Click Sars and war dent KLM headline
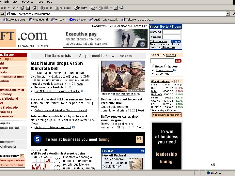Image resolution: width=235 pixels, height=176 pixels. (61, 99)
